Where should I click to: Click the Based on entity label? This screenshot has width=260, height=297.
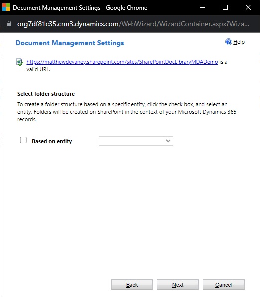pos(52,141)
